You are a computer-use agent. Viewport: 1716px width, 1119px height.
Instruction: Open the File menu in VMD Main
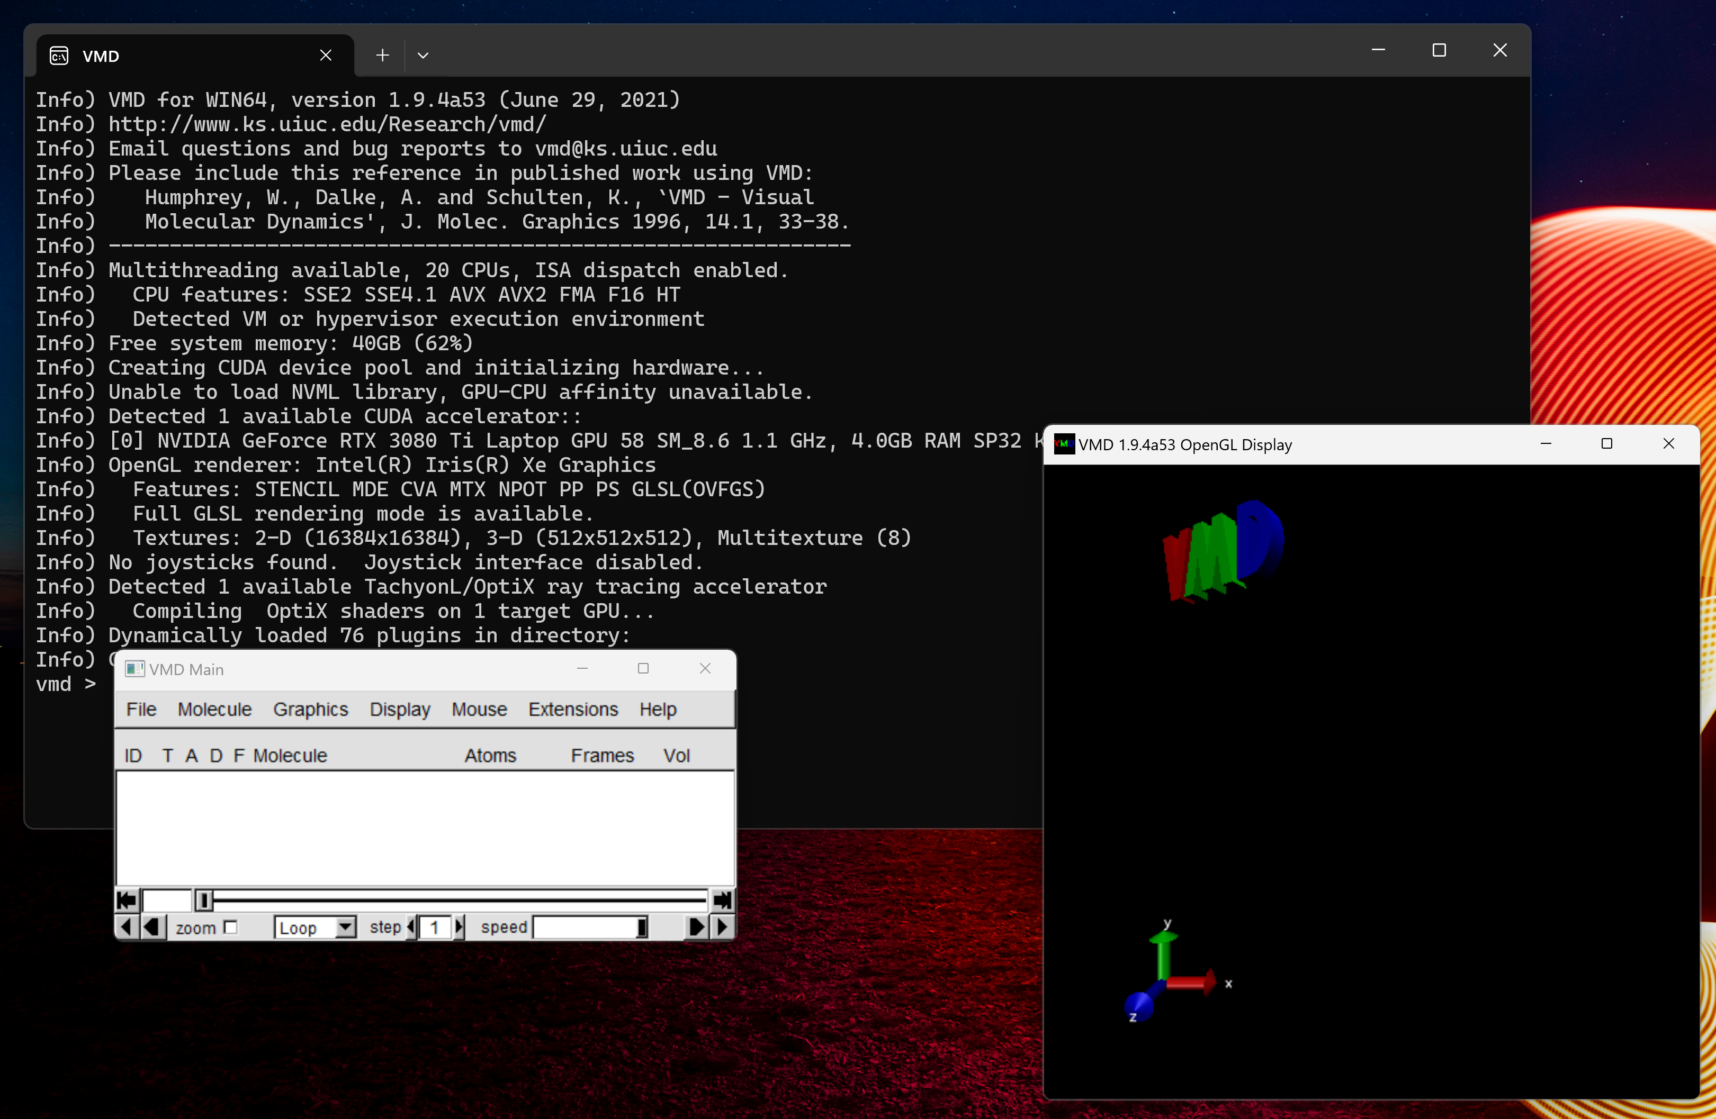[x=141, y=709]
